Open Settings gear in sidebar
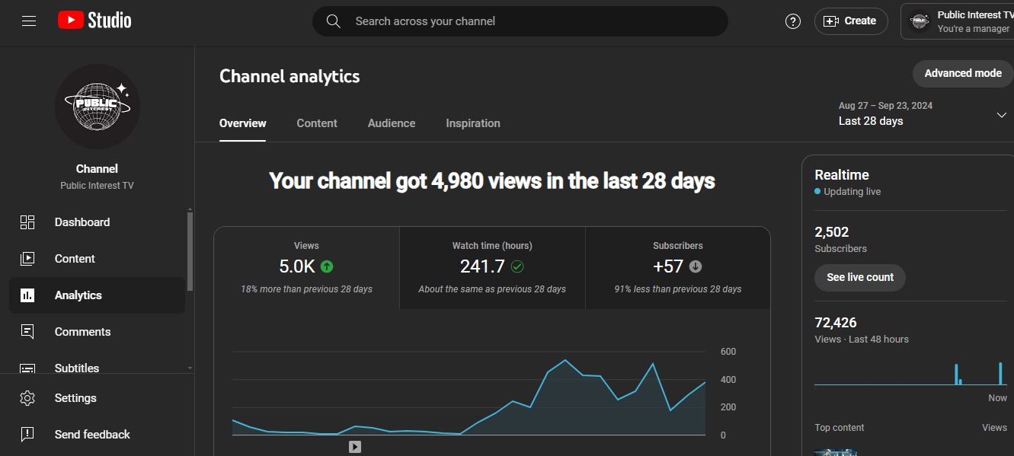This screenshot has height=456, width=1014. click(x=27, y=398)
